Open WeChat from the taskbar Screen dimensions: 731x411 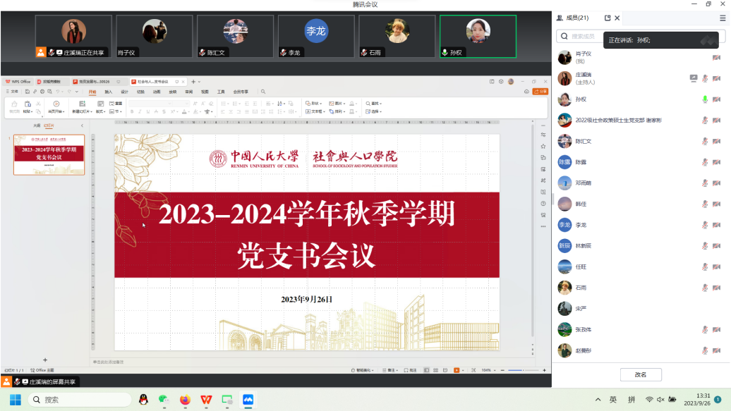[x=164, y=400]
